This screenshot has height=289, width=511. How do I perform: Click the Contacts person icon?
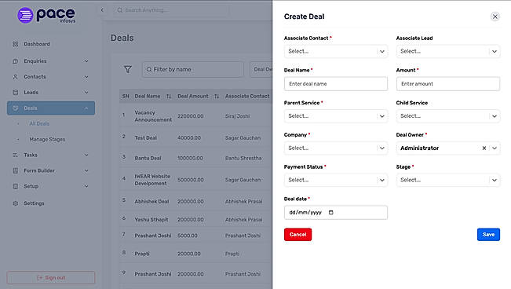pos(16,77)
